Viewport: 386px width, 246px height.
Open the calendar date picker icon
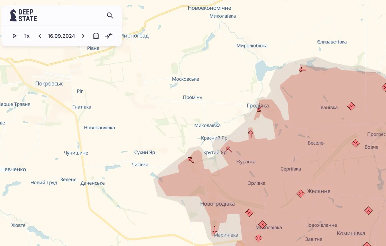coord(96,36)
